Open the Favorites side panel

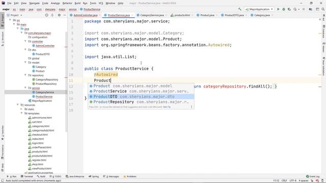tap(3, 133)
